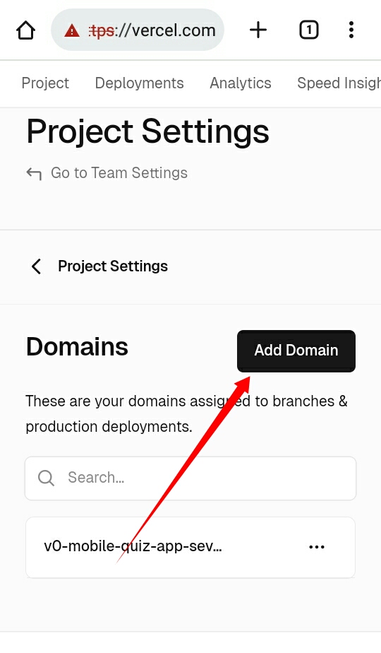Follow the Go to Team Settings link
Viewport: 381px width, 653px height.
tap(119, 173)
